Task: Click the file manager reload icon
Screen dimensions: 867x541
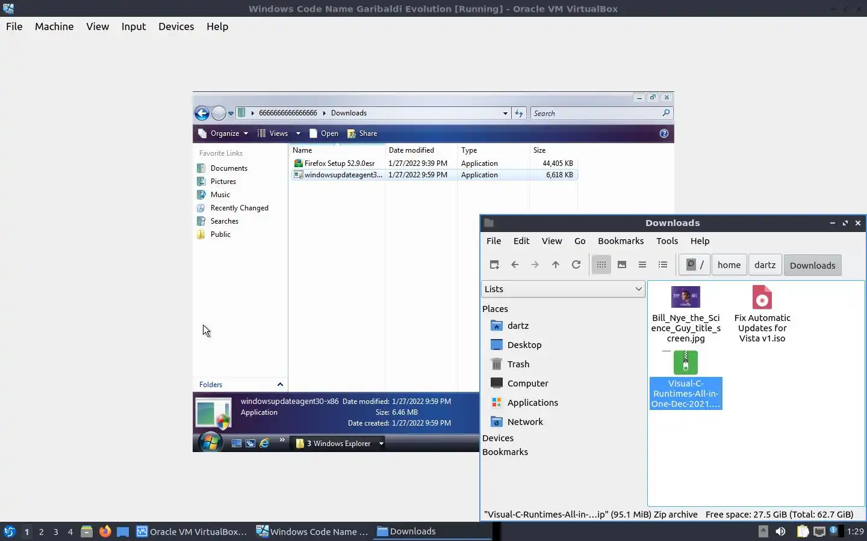Action: [x=576, y=264]
